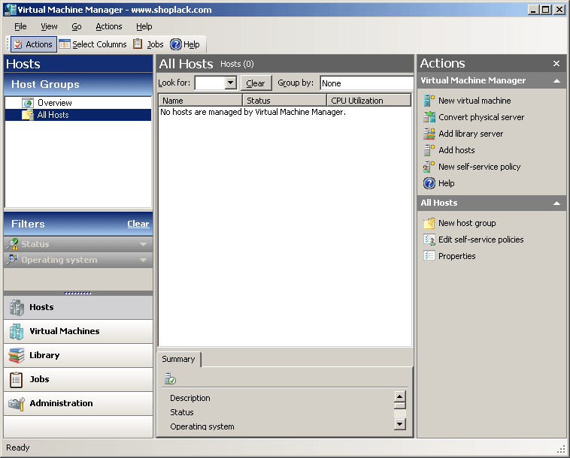Sort by the Status column header
The width and height of the screenshot is (570, 458).
[285, 101]
